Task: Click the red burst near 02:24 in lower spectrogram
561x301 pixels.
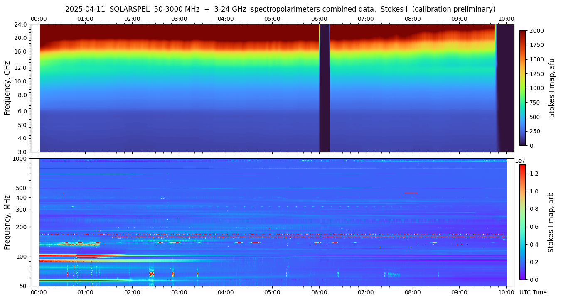Action: 151,274
